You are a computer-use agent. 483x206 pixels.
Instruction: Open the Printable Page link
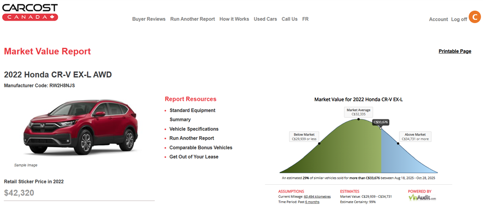[455, 51]
